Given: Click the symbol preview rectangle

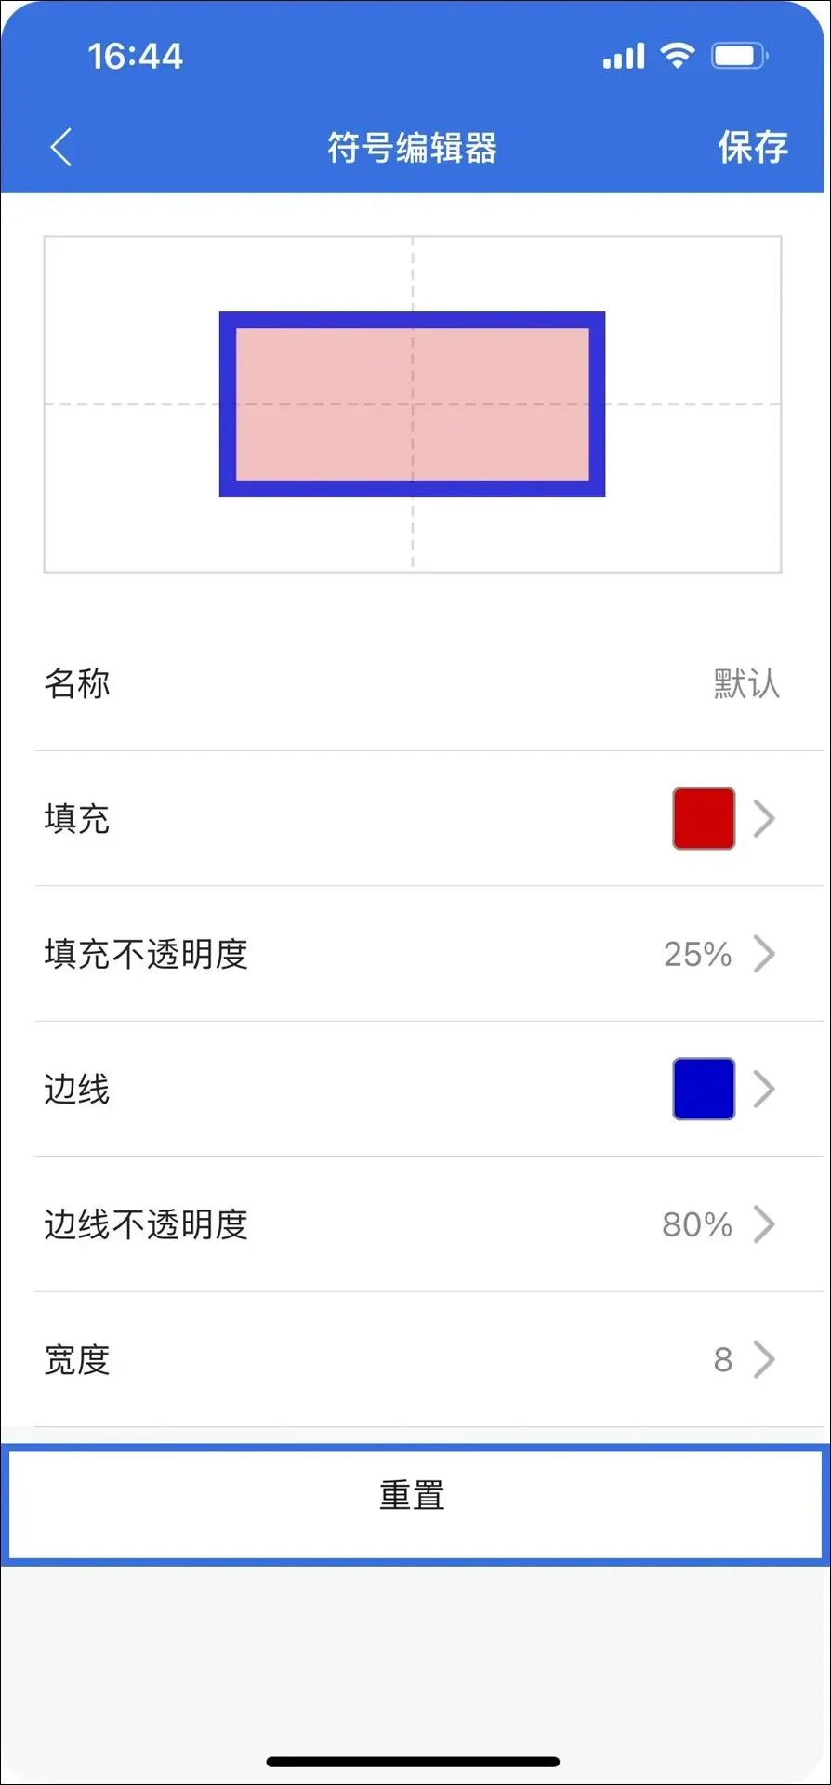Looking at the screenshot, I should point(413,404).
